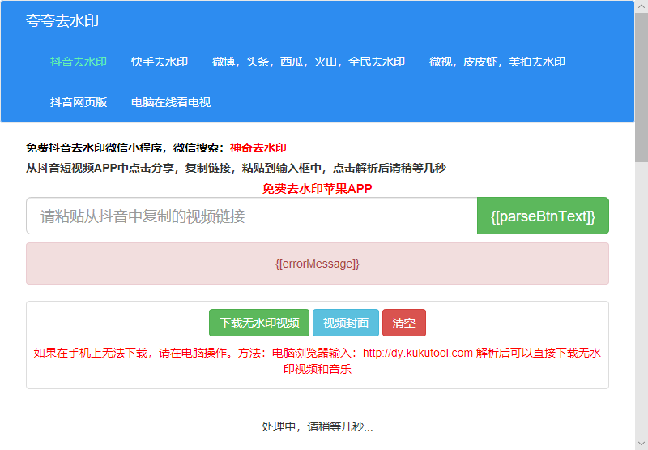Open 微视，皮皮虾，美拍去水印 nav item
This screenshot has height=450, width=648.
tap(497, 62)
